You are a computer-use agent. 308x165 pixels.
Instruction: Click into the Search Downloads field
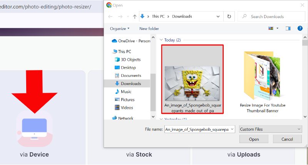271,17
